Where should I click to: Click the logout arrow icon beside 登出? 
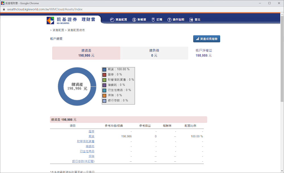[191, 20]
